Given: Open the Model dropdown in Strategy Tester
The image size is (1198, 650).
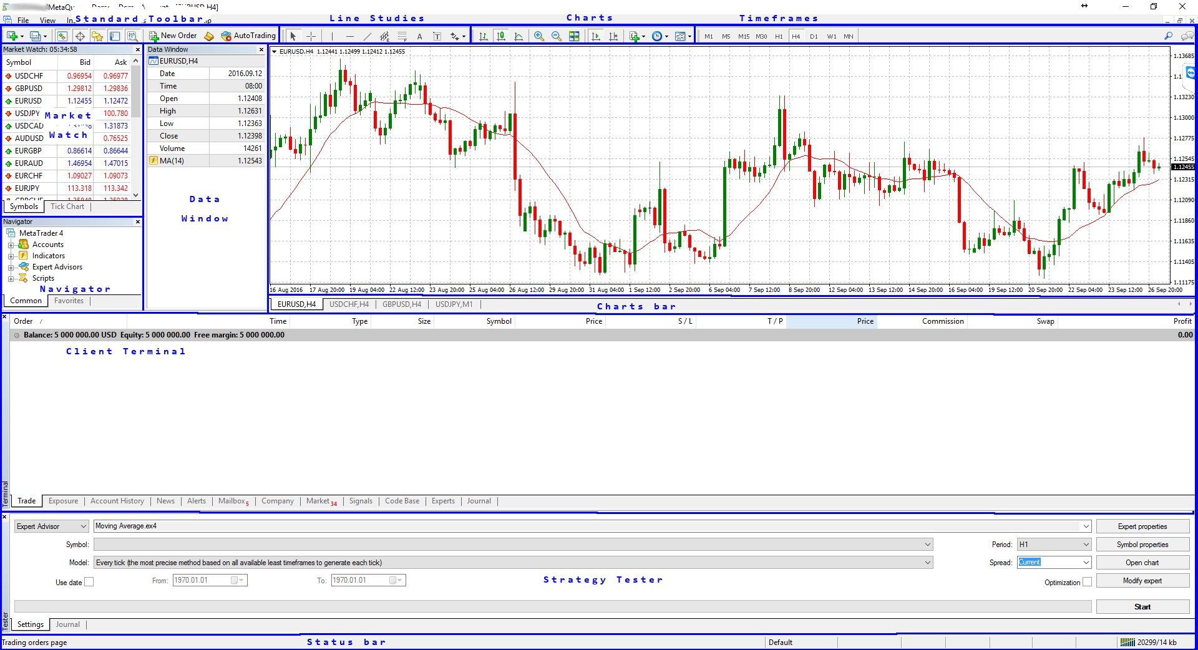Looking at the screenshot, I should (513, 563).
